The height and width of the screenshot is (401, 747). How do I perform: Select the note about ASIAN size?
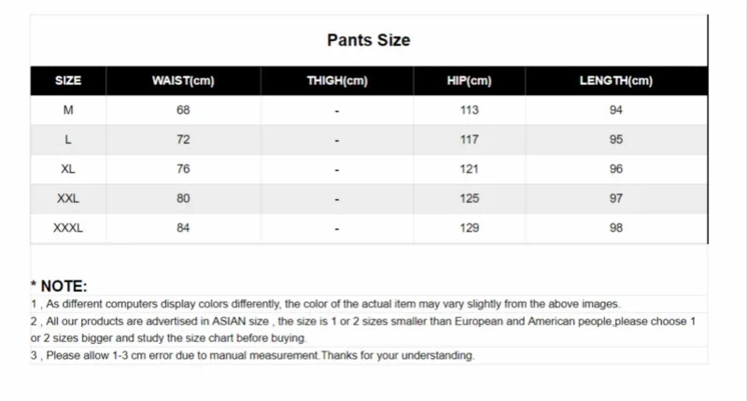(362, 329)
